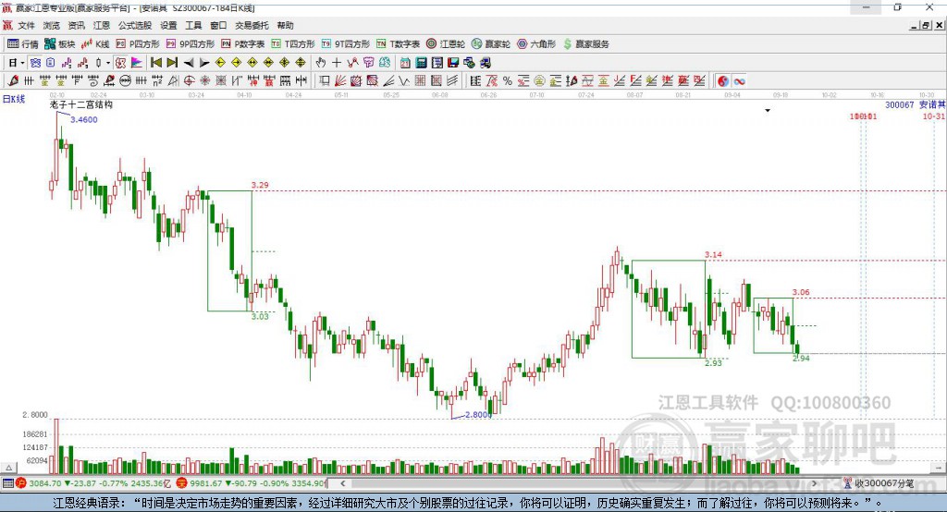Click the floppy disk save icon

click(x=453, y=62)
